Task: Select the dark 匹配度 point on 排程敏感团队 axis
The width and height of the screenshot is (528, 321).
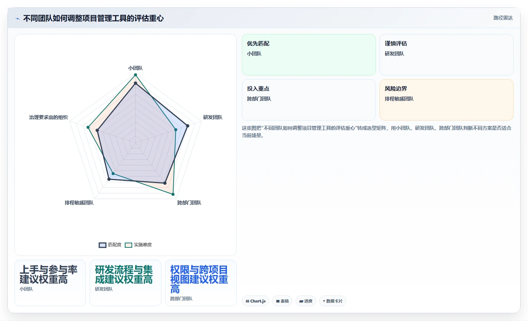Action: pos(109,179)
